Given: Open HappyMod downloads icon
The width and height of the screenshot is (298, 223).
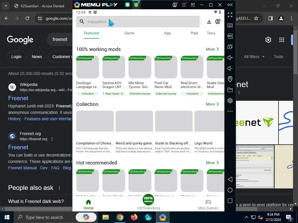Looking at the screenshot, I should point(209,21).
